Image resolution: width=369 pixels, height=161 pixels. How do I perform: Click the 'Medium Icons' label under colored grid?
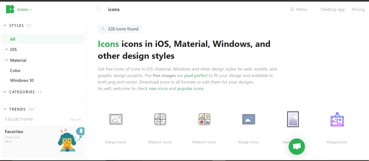(204, 142)
